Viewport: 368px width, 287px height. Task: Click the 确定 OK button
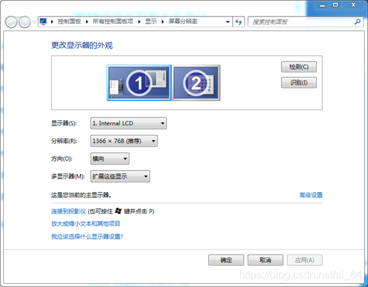pos(226,260)
